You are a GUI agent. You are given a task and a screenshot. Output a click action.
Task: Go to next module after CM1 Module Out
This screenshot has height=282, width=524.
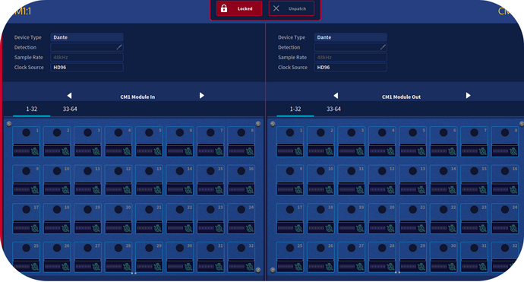(x=468, y=96)
